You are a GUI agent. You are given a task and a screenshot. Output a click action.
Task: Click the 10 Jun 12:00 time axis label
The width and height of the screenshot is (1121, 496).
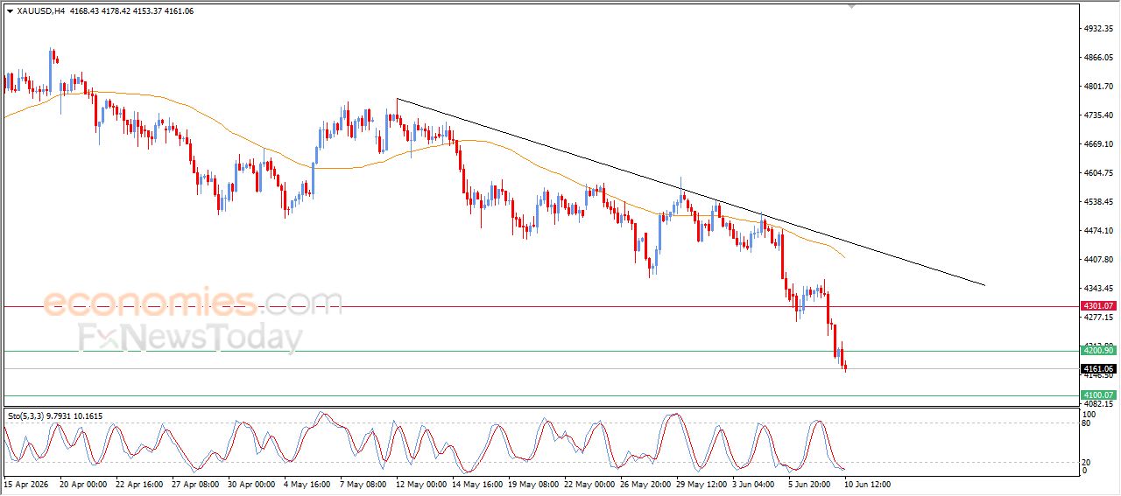click(869, 483)
